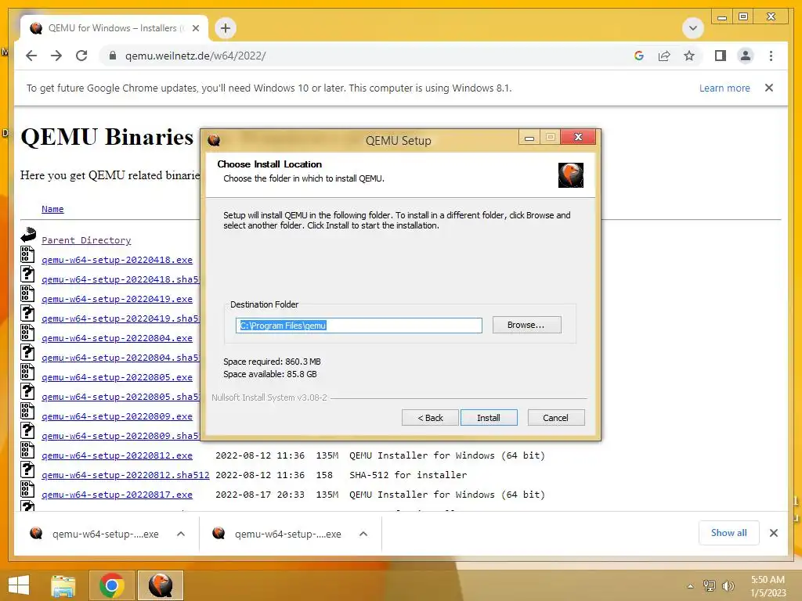Screen dimensions: 802x601
Task: Click the binary file icon beside 20220418.exe
Action: (x=27, y=254)
